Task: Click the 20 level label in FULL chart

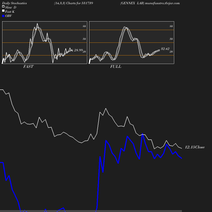Action: tap(171, 52)
